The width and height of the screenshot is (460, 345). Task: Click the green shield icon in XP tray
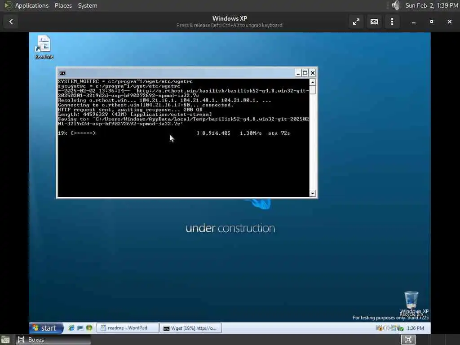[x=400, y=328]
